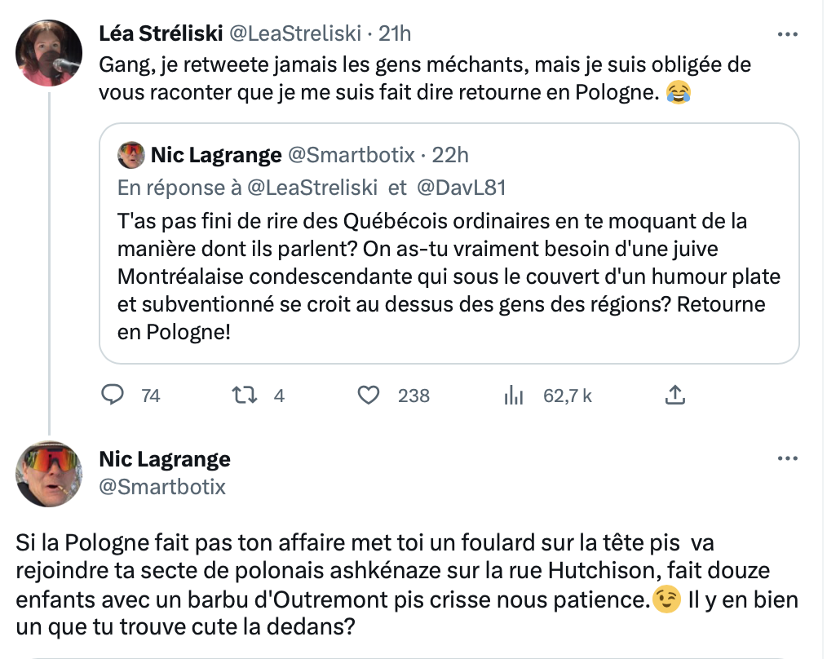Click Nic Lagrange name in the reply header

pos(165,459)
